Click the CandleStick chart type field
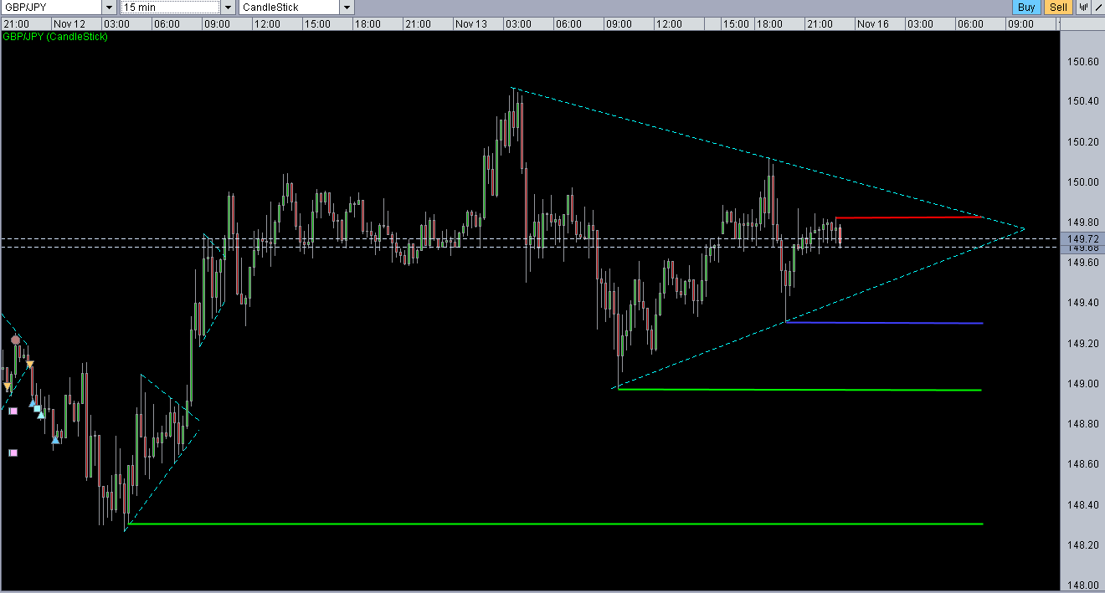The width and height of the screenshot is (1105, 593). [290, 8]
